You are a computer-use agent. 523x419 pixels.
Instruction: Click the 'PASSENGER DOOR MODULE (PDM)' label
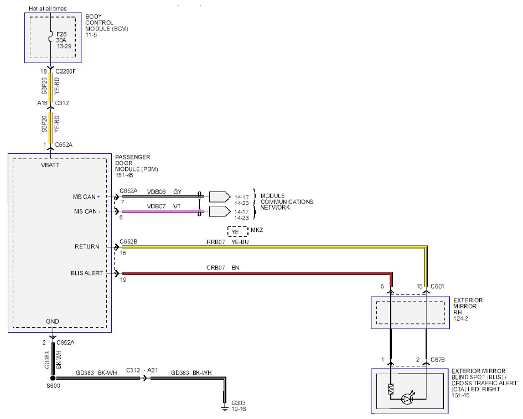[x=136, y=163]
